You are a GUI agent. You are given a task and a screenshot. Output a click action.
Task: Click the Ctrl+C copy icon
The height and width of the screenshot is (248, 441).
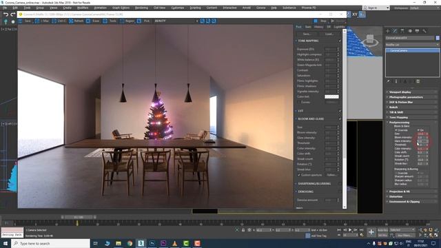click(x=54, y=21)
